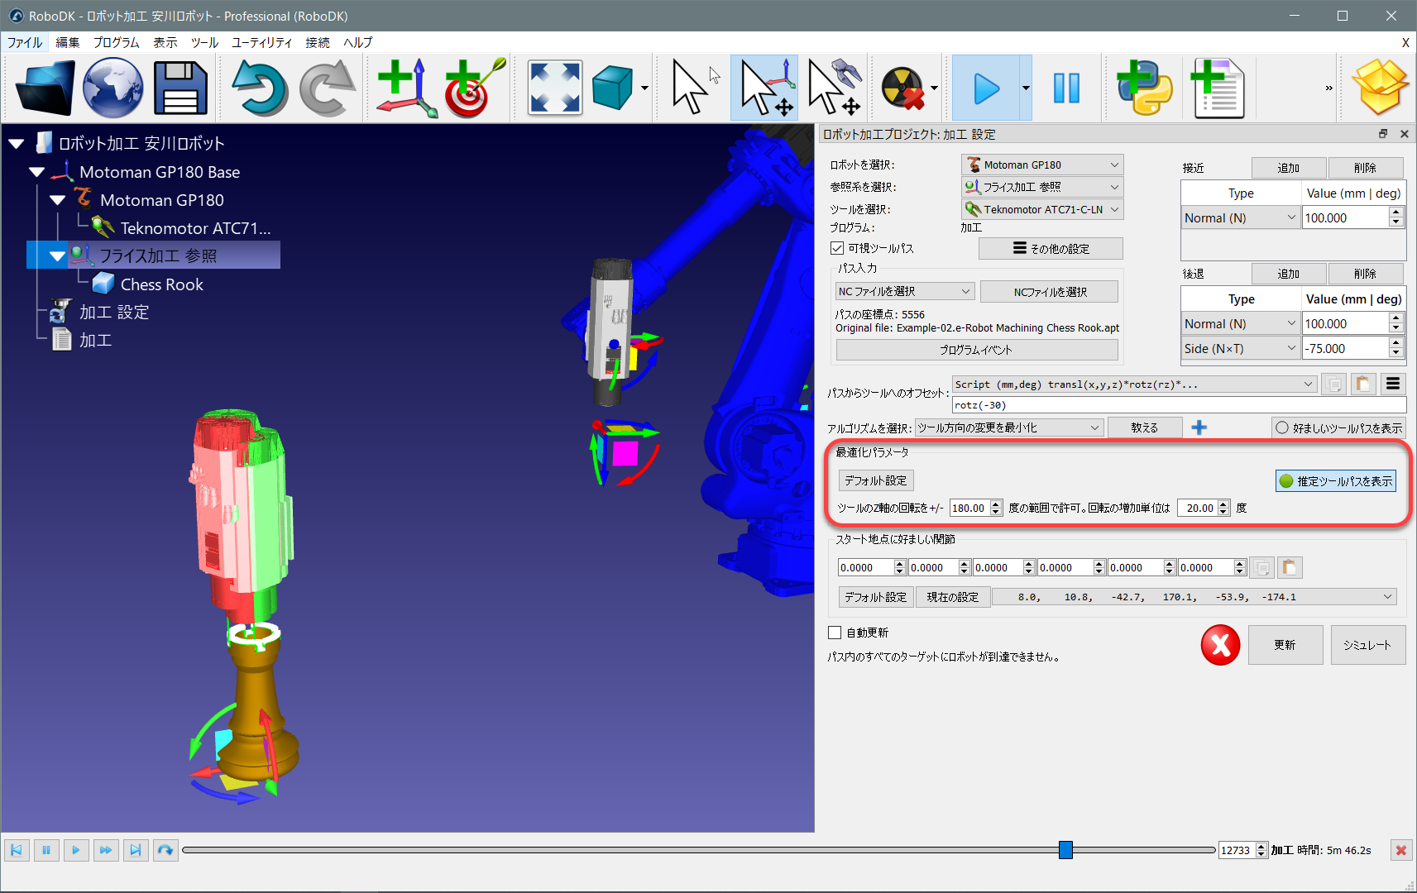Click the grey redo arrow icon
This screenshot has height=893, width=1417.
click(x=328, y=88)
